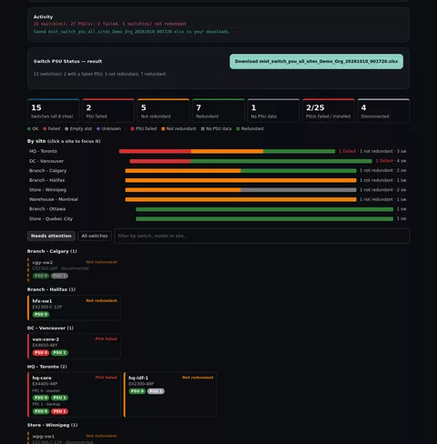Switch to the All switches tab
Viewport: 437px width, 444px height.
95,236
